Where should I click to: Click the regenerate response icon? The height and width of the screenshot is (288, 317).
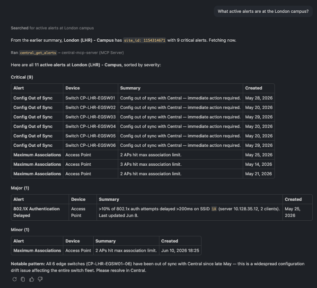(15, 279)
